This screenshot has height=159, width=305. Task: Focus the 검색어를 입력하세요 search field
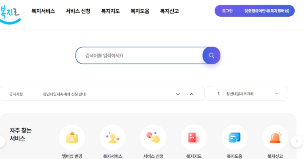139,56
